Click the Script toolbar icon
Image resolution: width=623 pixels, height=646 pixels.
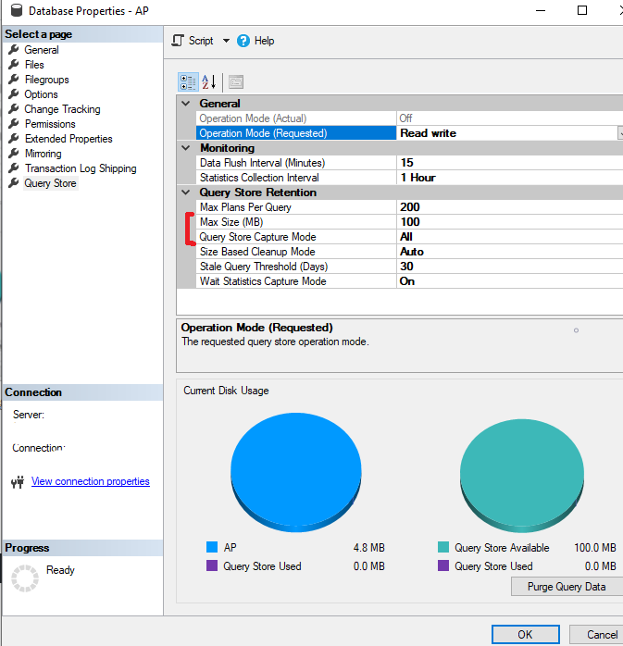pyautogui.click(x=177, y=41)
